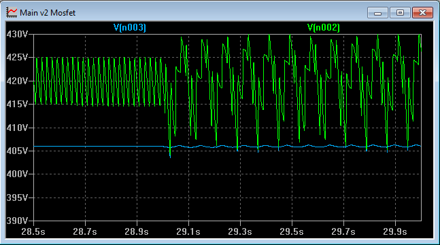
Task: Close the Main v2 Mosfet window
Action: point(422,13)
